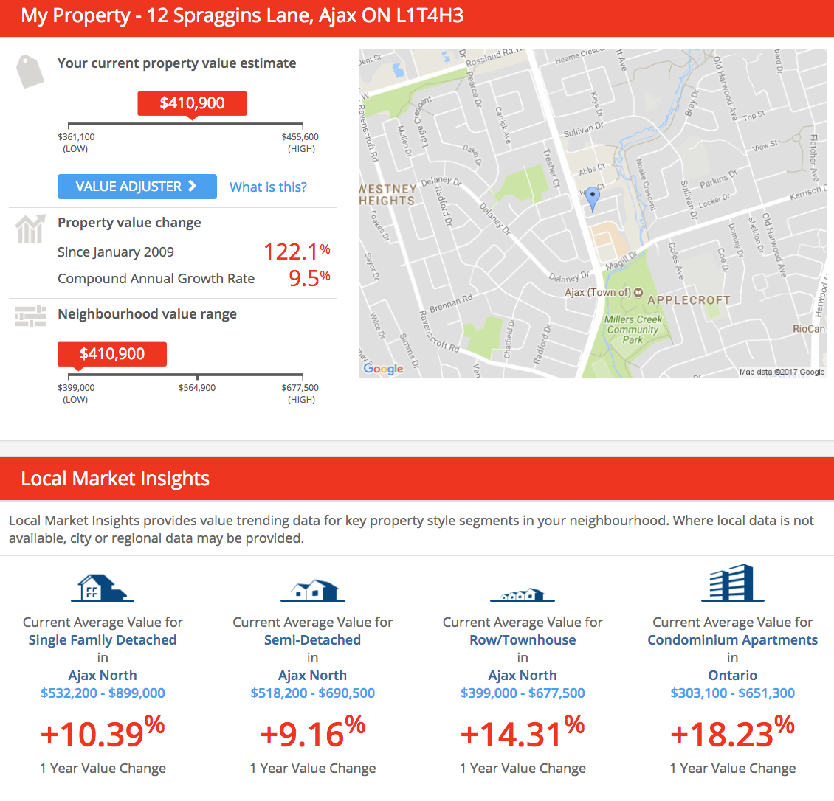The height and width of the screenshot is (801, 834).
Task: Click the My Property address header
Action: [242, 16]
